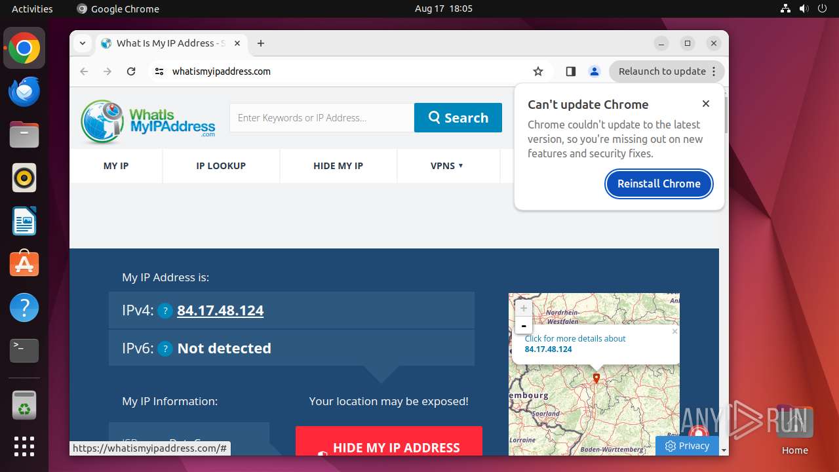Click the HIDE MY IP ADDRESS button
The height and width of the screenshot is (472, 839).
(x=389, y=441)
